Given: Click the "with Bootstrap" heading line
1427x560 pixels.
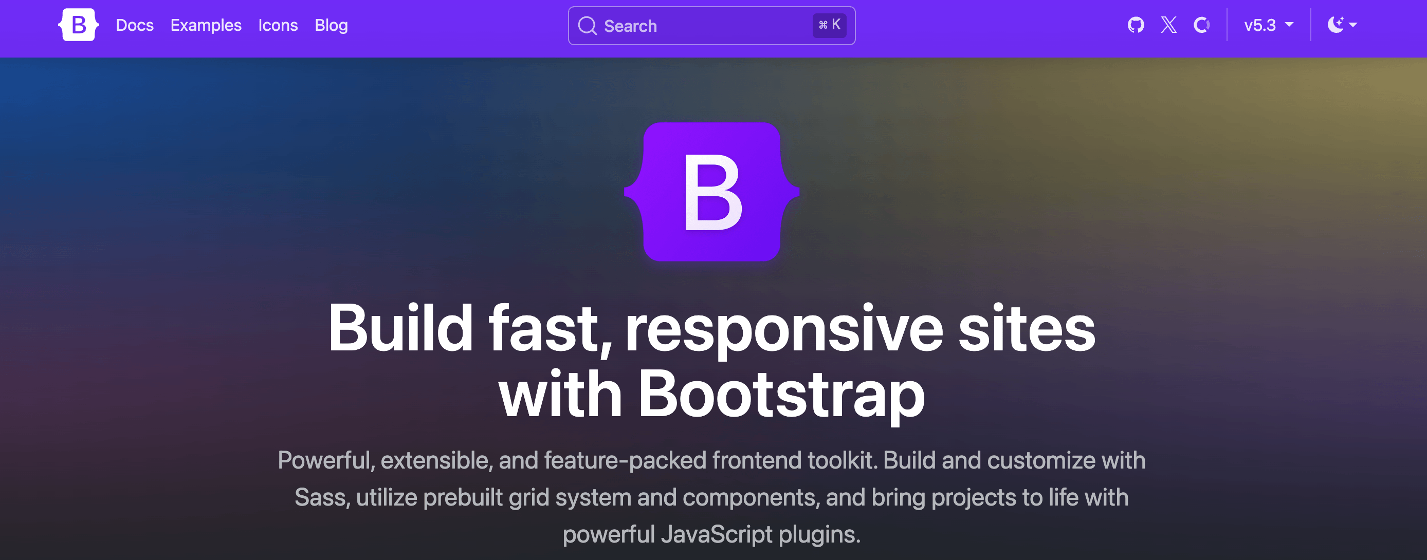Looking at the screenshot, I should tap(711, 394).
